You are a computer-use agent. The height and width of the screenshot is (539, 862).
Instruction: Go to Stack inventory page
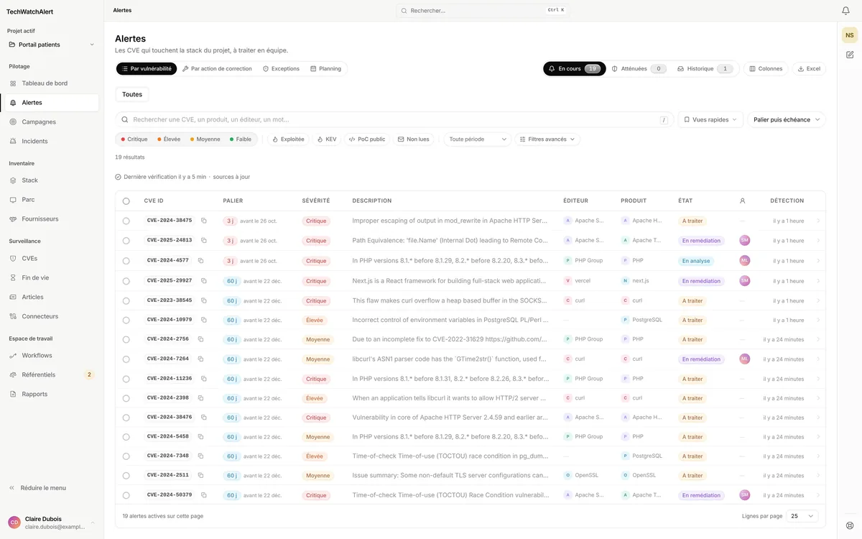(50, 180)
